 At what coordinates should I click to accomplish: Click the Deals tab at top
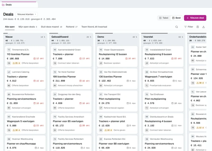pos(19,5)
